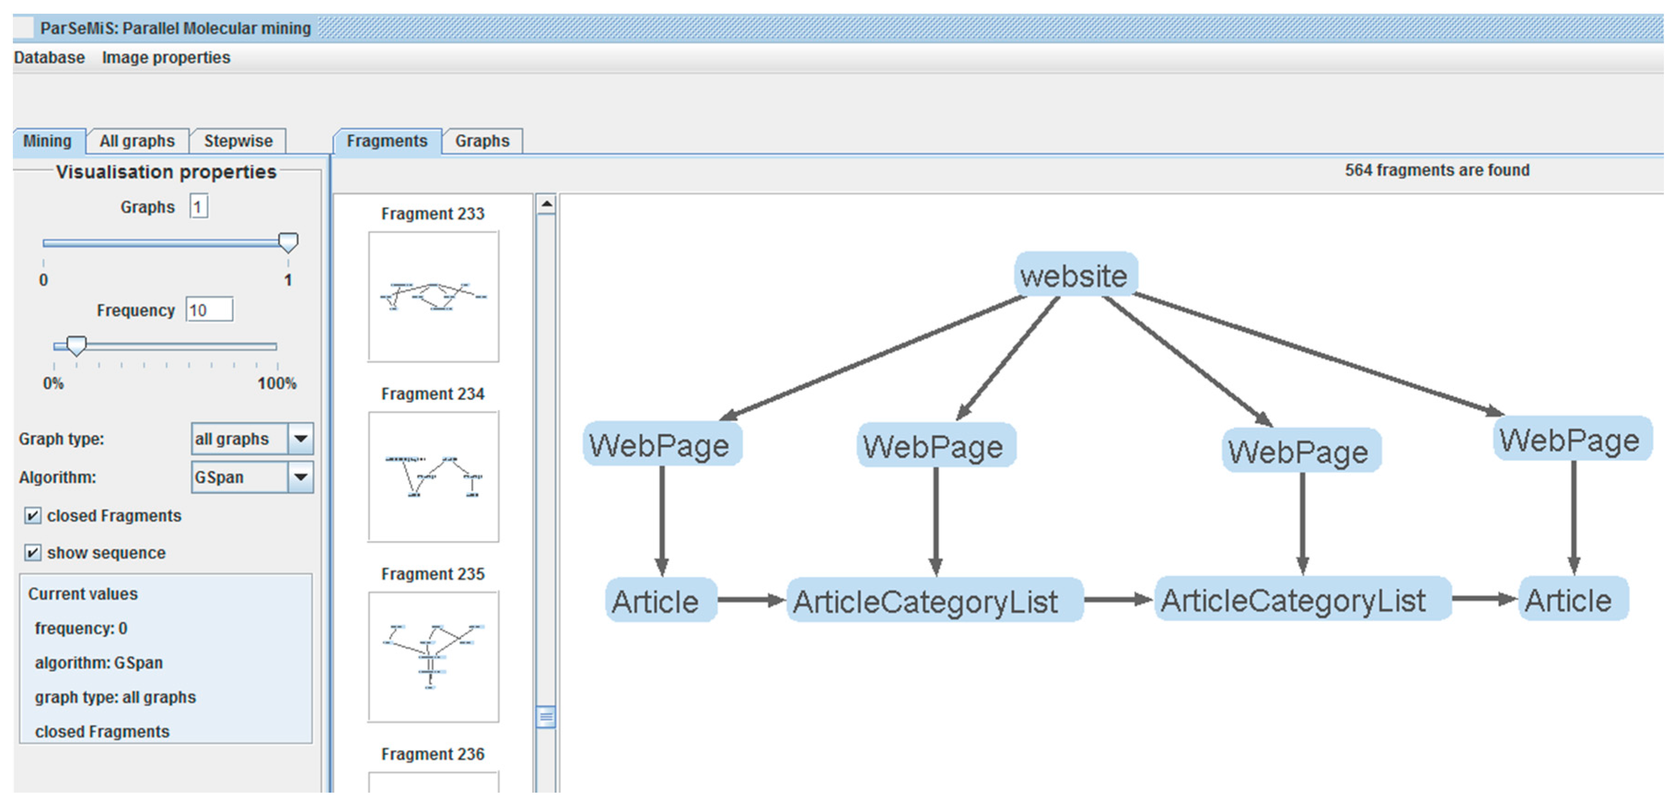This screenshot has height=806, width=1675.
Task: Open the Fragment 233 thumbnail
Action: click(433, 296)
